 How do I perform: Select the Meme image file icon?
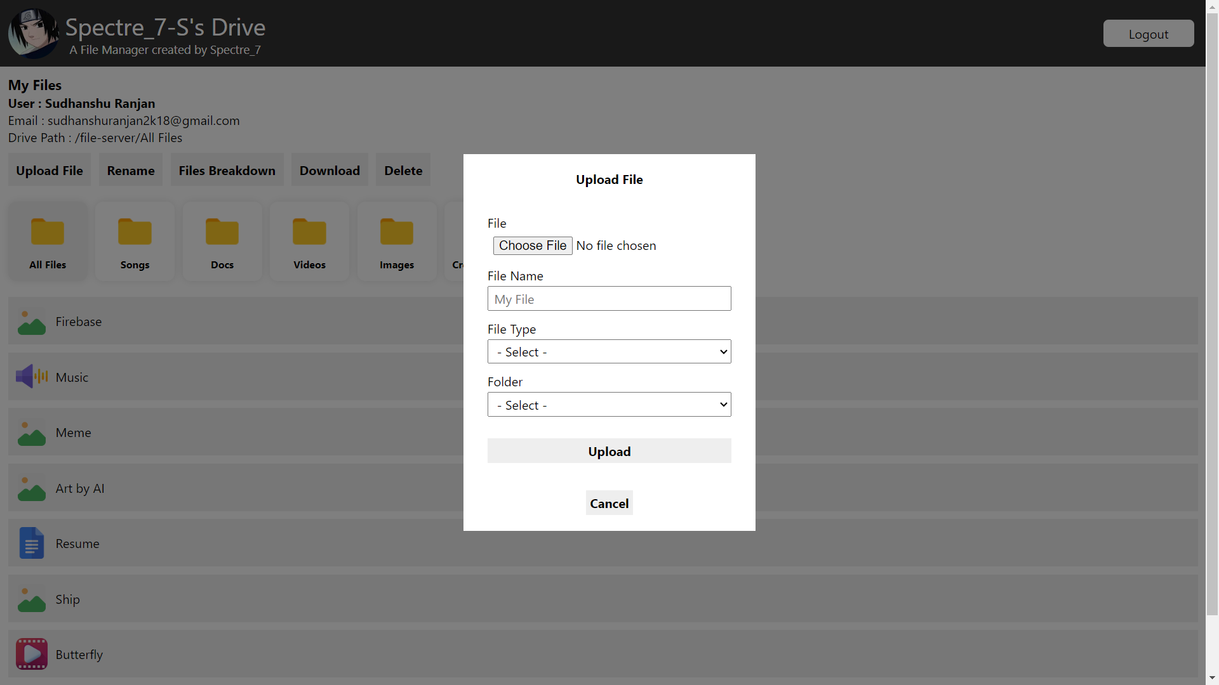tap(32, 433)
